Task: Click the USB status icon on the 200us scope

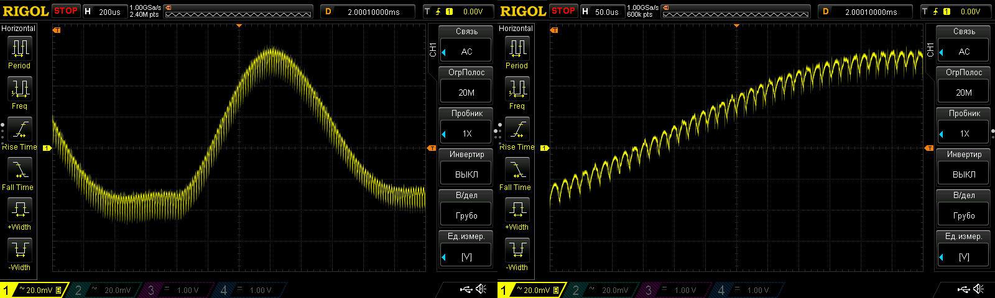Action: tap(466, 289)
